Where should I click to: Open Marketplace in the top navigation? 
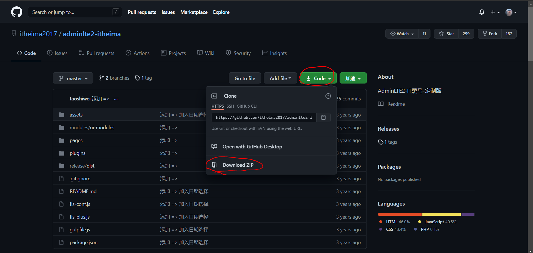pyautogui.click(x=194, y=12)
